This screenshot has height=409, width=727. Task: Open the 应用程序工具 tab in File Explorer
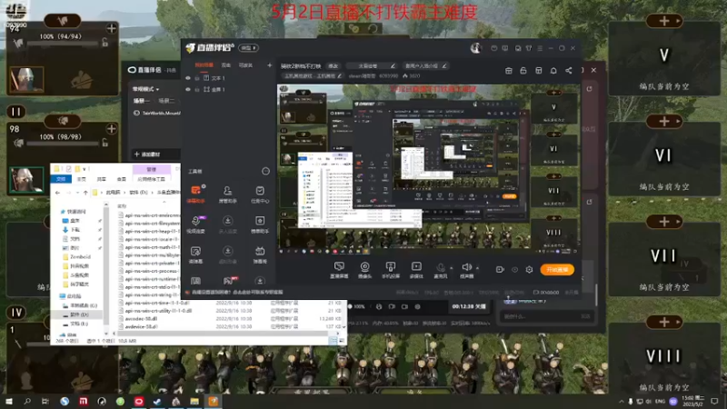(x=152, y=179)
